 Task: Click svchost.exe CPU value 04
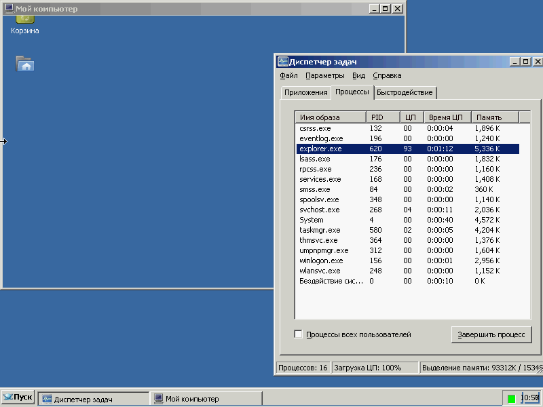(x=407, y=210)
